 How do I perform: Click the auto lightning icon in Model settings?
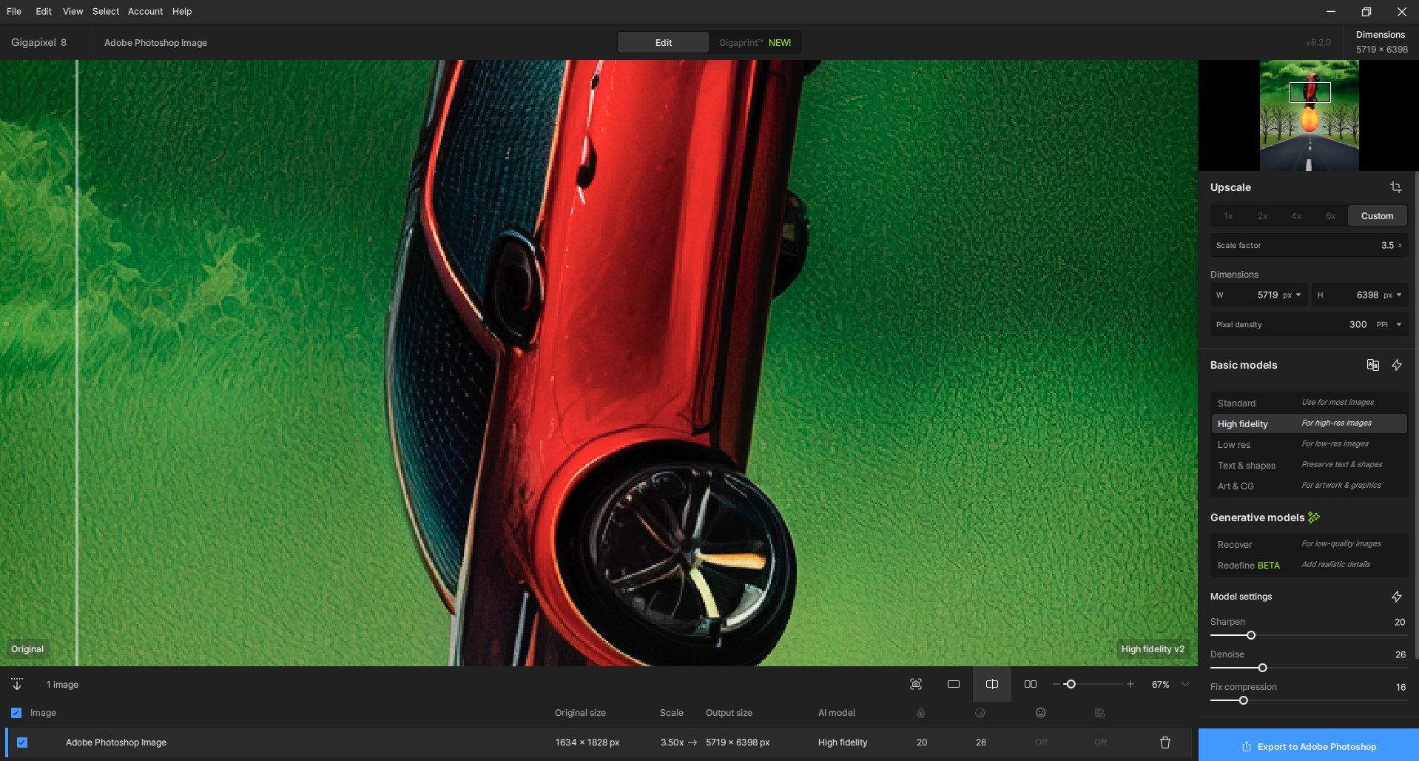point(1397,597)
